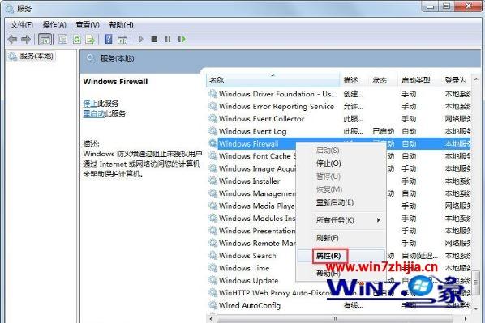Sort by the 名称 column header
This screenshot has width=485, height=323.
click(x=273, y=80)
